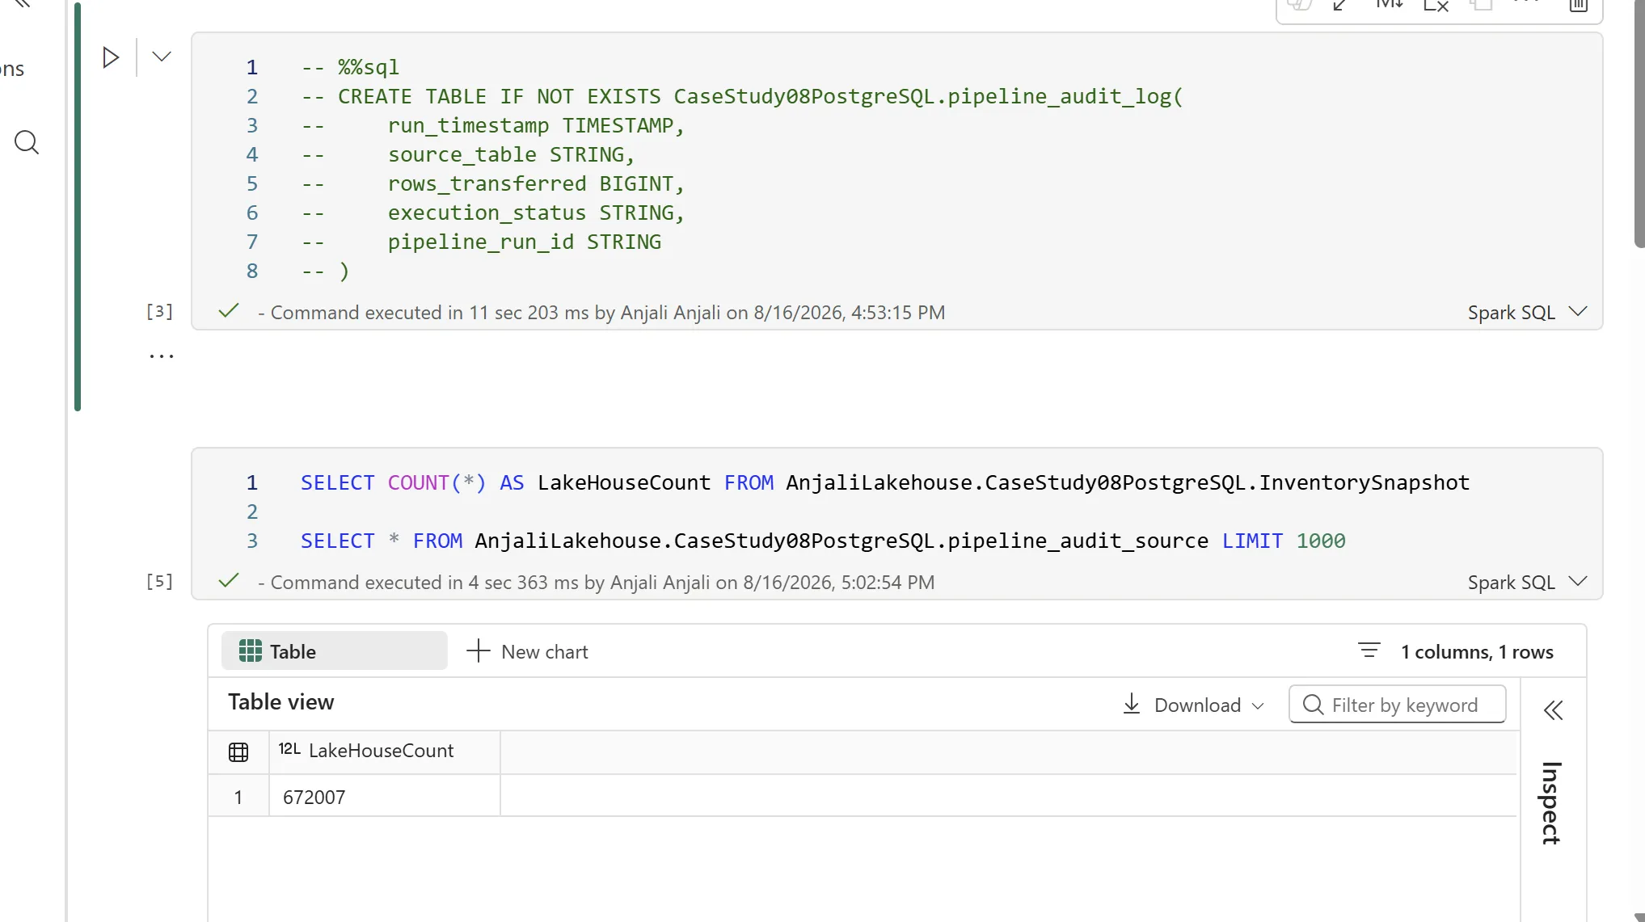Click 1 columns, 1 rows summary
The height and width of the screenshot is (922, 1645).
coord(1477,652)
